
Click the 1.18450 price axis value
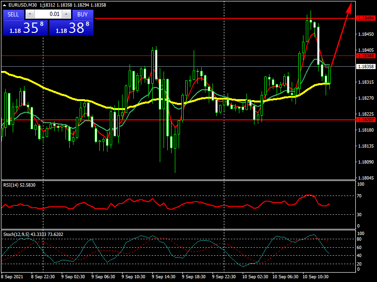(x=366, y=34)
